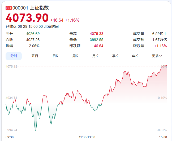Viewport: 172px width, 141px height.
Task: Click the chevron arrow beside 更多
Action: pyautogui.click(x=161, y=56)
